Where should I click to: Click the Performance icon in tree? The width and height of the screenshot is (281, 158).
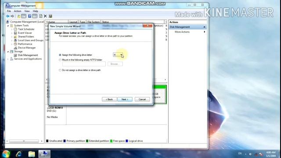(16, 44)
